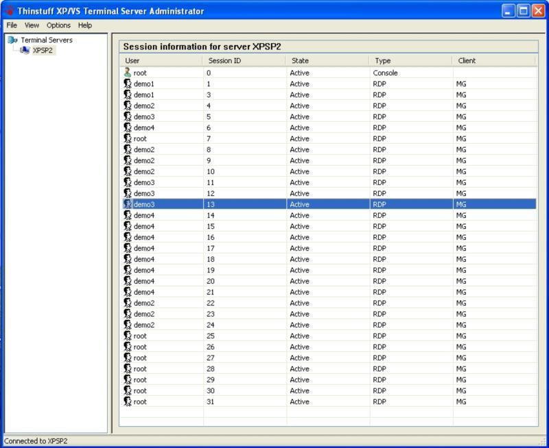
Task: Sort sessions by User column header
Action: pos(161,60)
